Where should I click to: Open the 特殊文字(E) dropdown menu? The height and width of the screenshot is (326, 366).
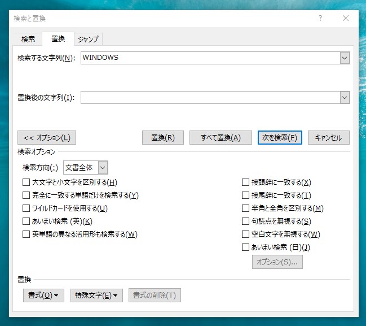tap(96, 295)
